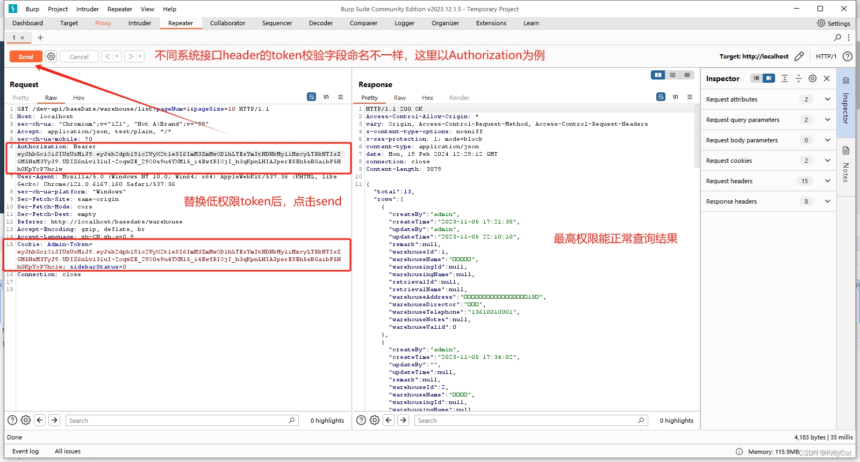Open request panel hamburger menu
Viewport: 860px width, 462px height.
coord(340,97)
